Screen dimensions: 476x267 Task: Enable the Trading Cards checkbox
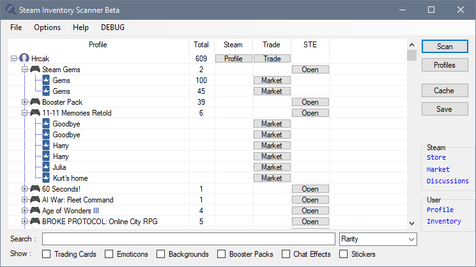tap(47, 254)
